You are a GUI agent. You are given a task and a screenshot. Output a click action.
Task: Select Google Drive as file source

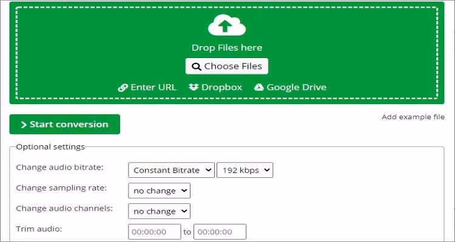coord(290,87)
